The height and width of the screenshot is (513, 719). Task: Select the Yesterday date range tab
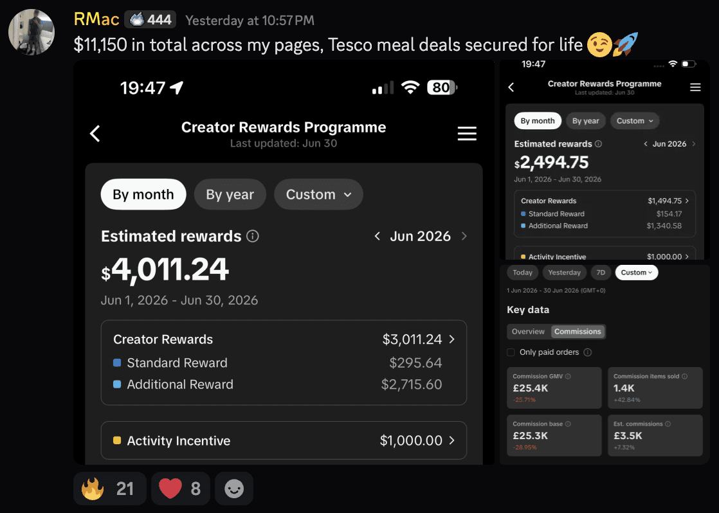click(565, 273)
